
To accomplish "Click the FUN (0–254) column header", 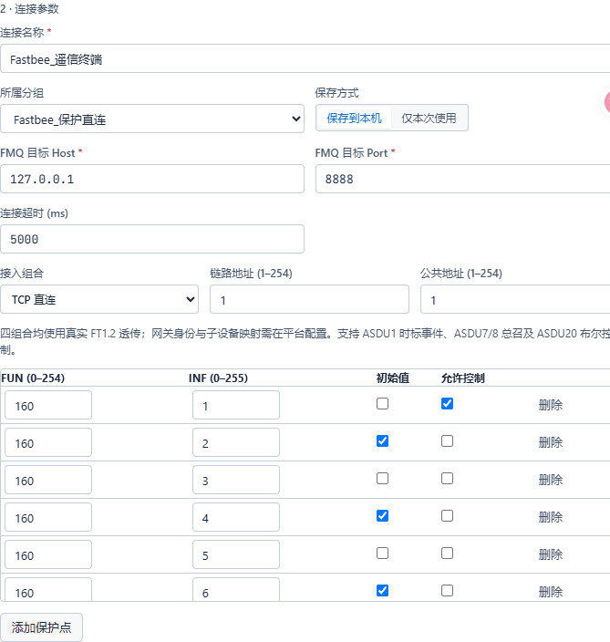I will (x=33, y=378).
